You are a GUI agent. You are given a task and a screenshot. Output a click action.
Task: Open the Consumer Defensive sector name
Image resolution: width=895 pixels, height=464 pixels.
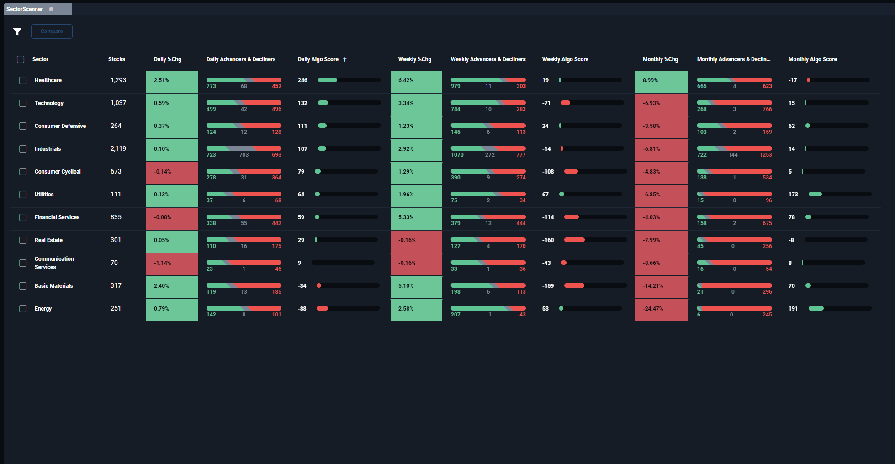point(60,126)
